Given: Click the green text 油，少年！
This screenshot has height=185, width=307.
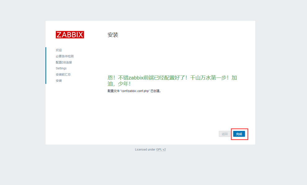Looking at the screenshot, I should point(119,84).
